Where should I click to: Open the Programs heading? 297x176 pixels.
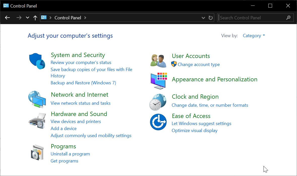[x=63, y=146]
